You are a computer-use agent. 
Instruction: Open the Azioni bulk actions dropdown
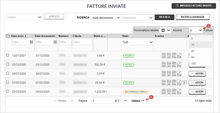point(25,17)
